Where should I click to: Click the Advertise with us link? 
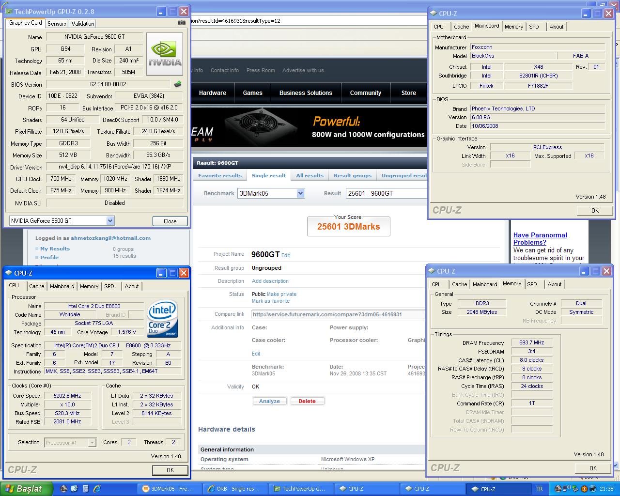click(303, 70)
